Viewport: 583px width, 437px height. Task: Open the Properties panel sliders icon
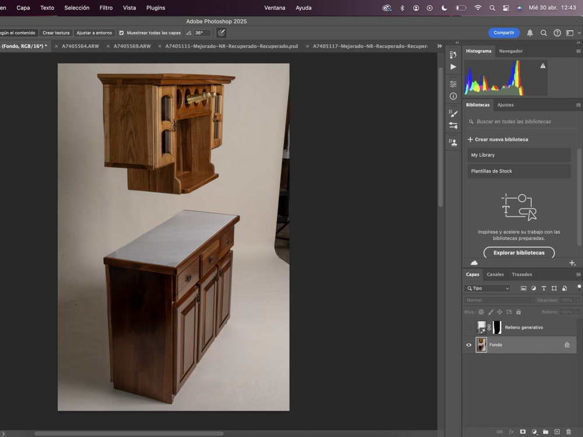tap(453, 84)
